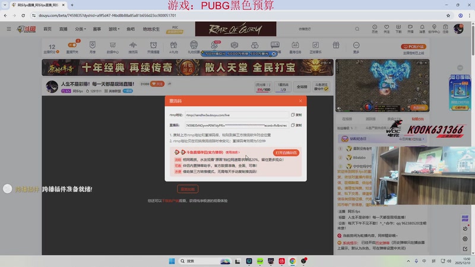This screenshot has height=267, width=475.
Task: Follow the streamer with 关注 button
Action: coord(157,84)
